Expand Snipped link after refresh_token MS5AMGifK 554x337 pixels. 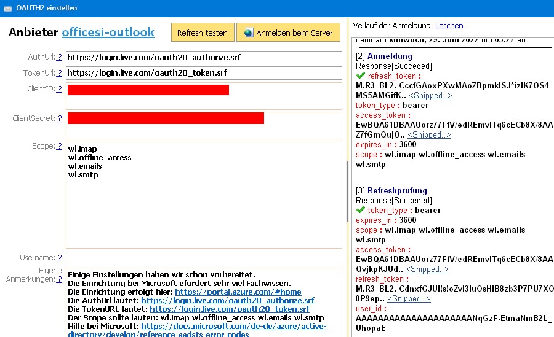(x=430, y=96)
